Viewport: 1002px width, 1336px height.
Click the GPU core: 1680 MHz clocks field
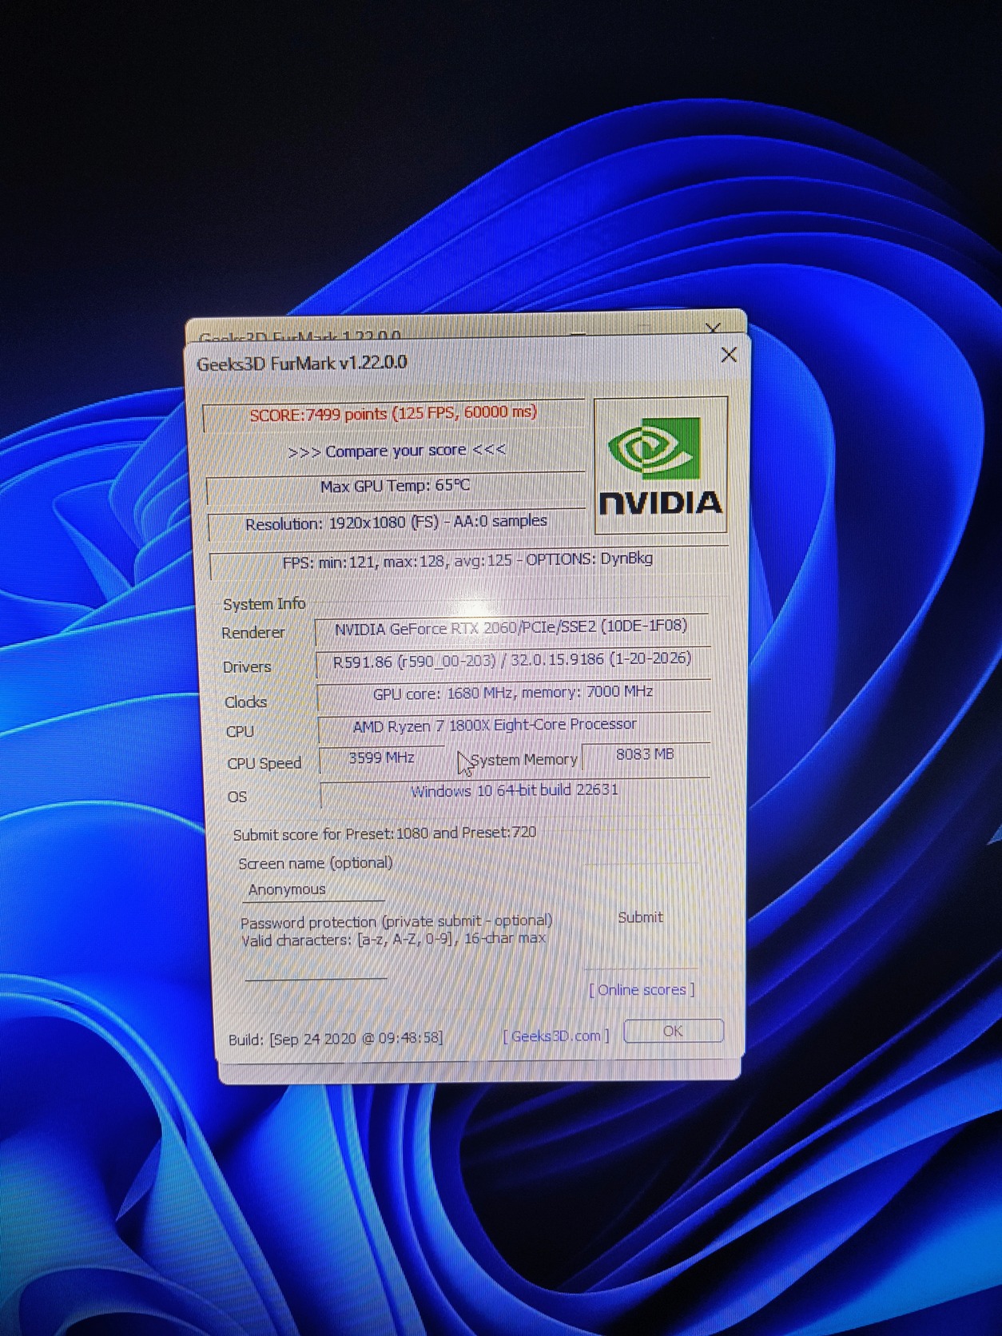tap(513, 694)
